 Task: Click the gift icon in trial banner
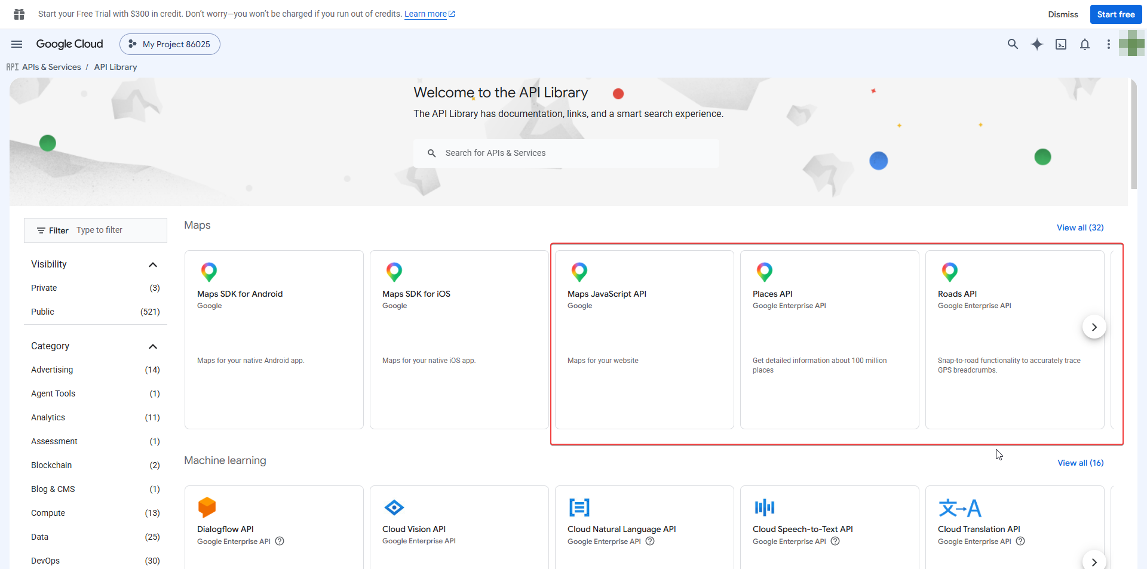coord(19,14)
